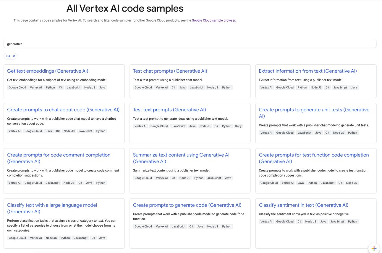Screen dimensions: 382x253
Task: Click Google Cloud tag on Test chat prompts card
Action: 143,87
